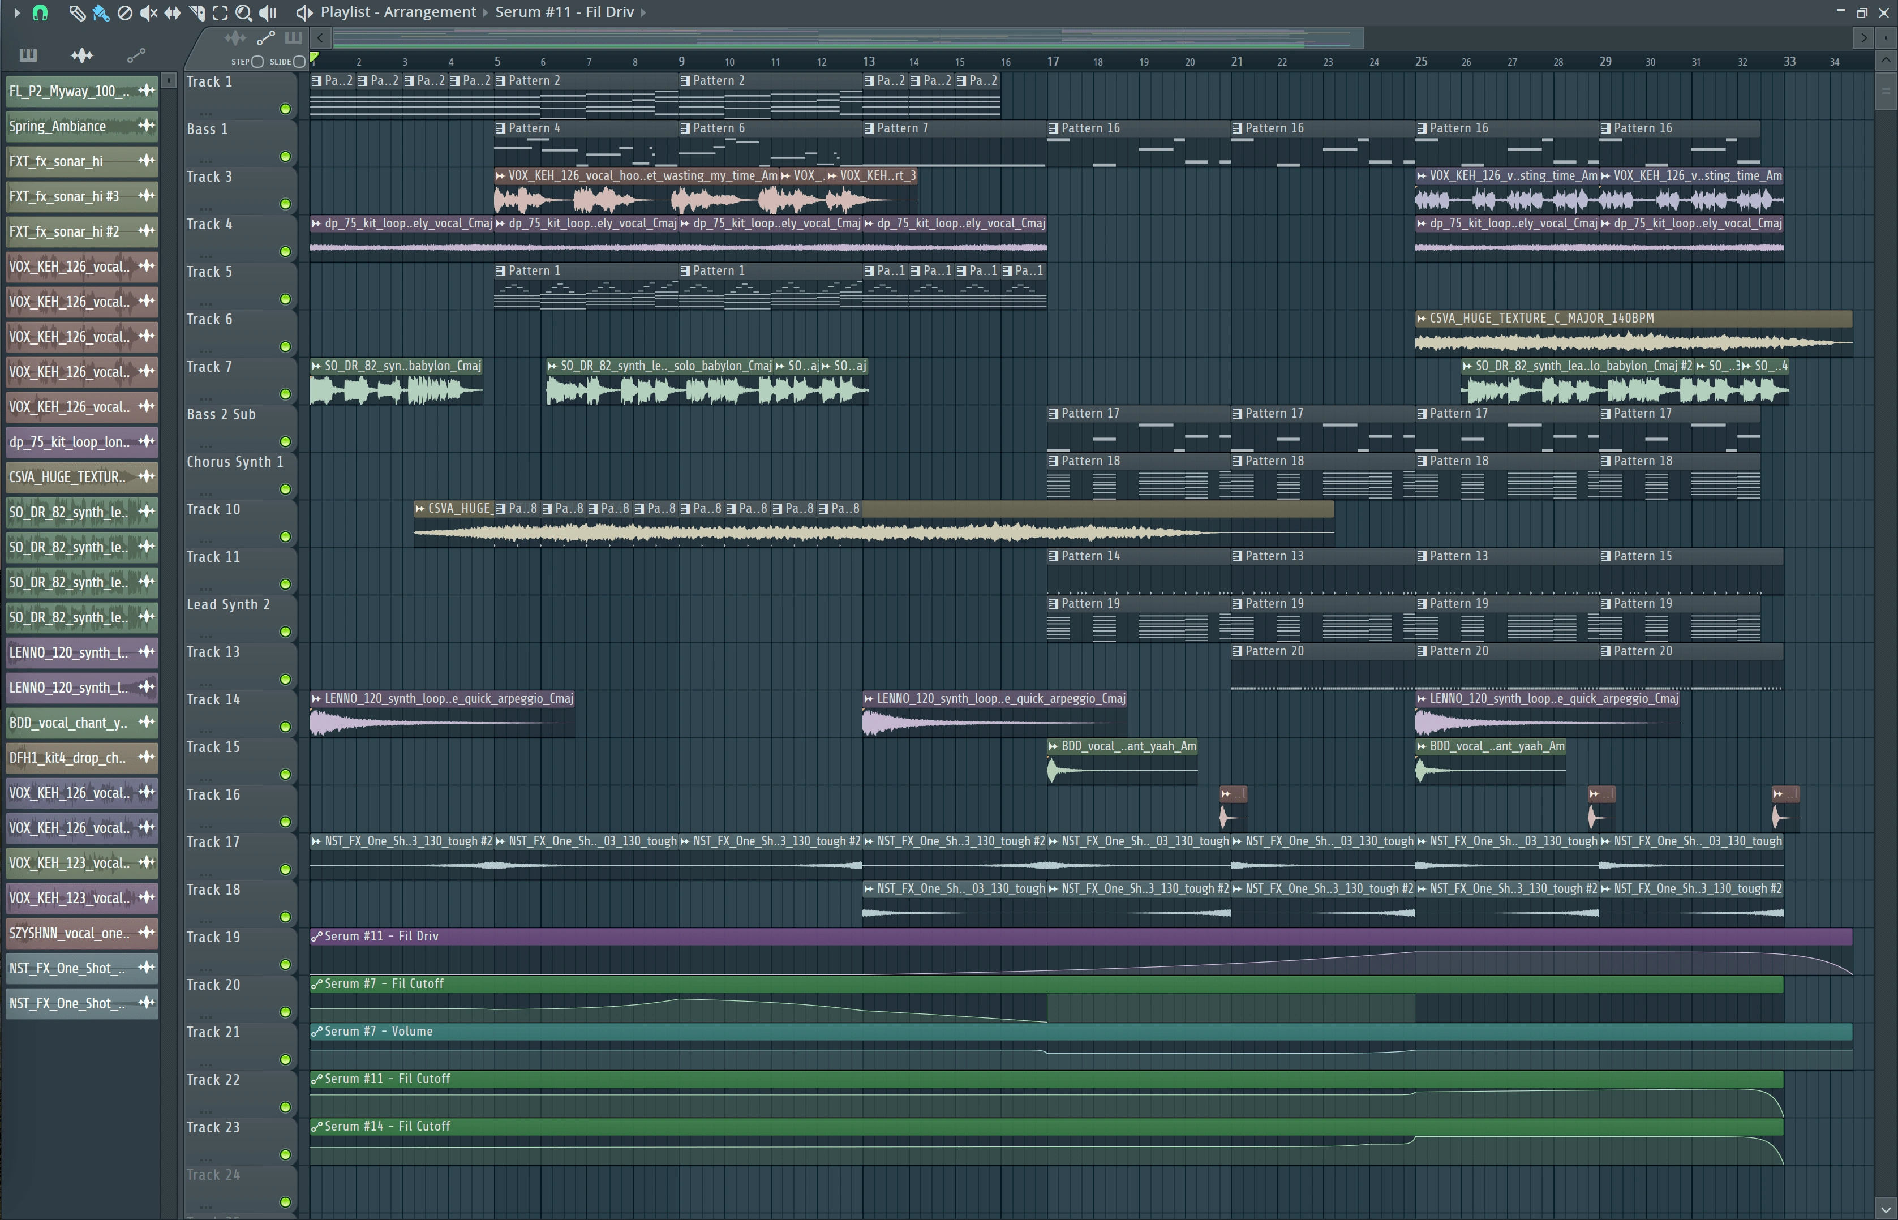The image size is (1898, 1220).
Task: Click waveform icon of CSVA_HUGE_TEXTUR picker item
Action: click(147, 476)
